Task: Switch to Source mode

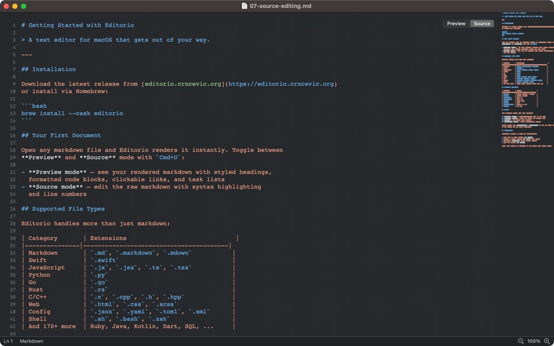Action: pyautogui.click(x=482, y=24)
